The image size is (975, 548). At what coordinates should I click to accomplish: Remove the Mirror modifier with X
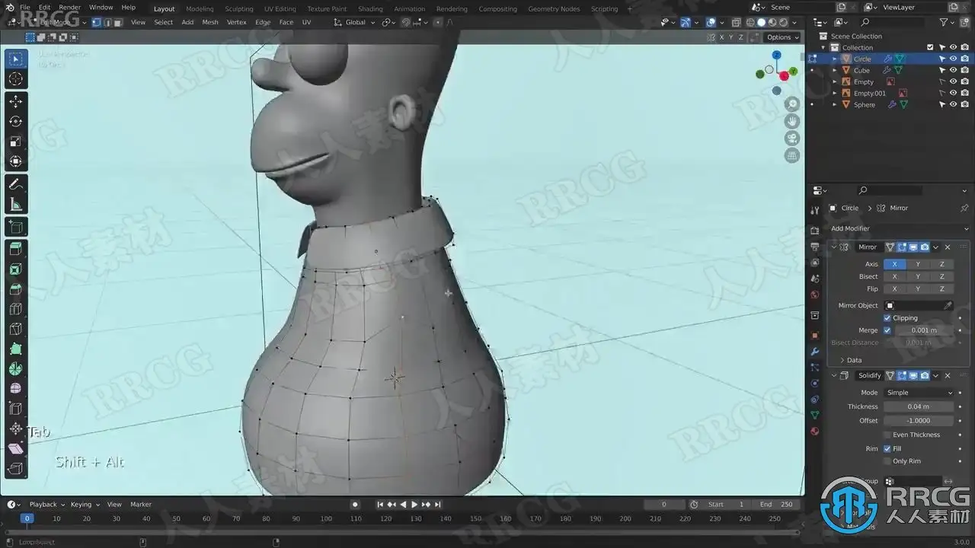(x=948, y=247)
